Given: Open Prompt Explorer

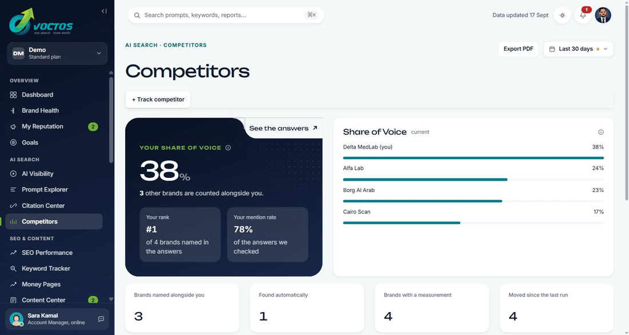Looking at the screenshot, I should (x=54, y=189).
